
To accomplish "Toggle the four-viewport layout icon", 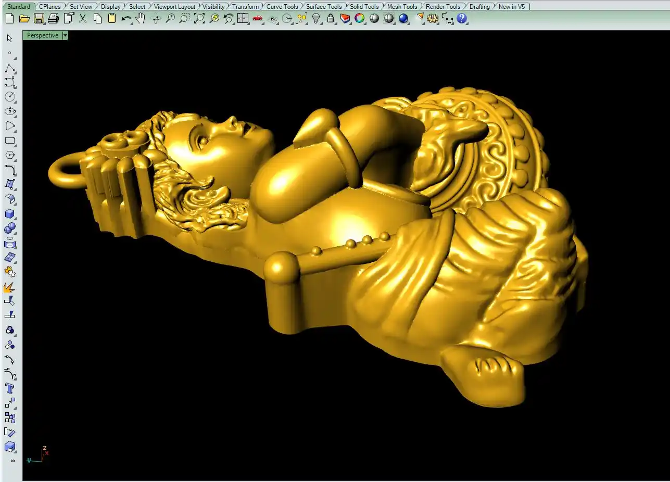I will [x=243, y=19].
